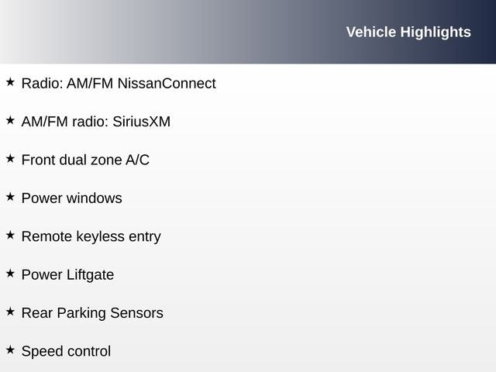496x372 pixels.
Task: Click the "AM/FM radio:" label on the second line
Action: click(65, 122)
